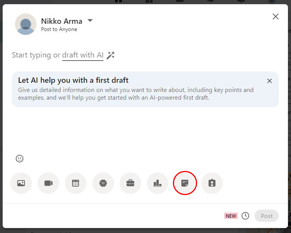Screen dimensions: 291x233
Task: Create a poll with the bar chart icon
Action: click(x=158, y=183)
